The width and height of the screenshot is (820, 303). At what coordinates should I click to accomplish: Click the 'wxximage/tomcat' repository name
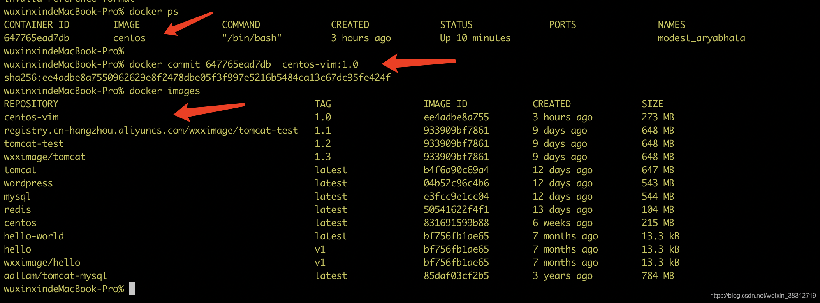point(44,157)
